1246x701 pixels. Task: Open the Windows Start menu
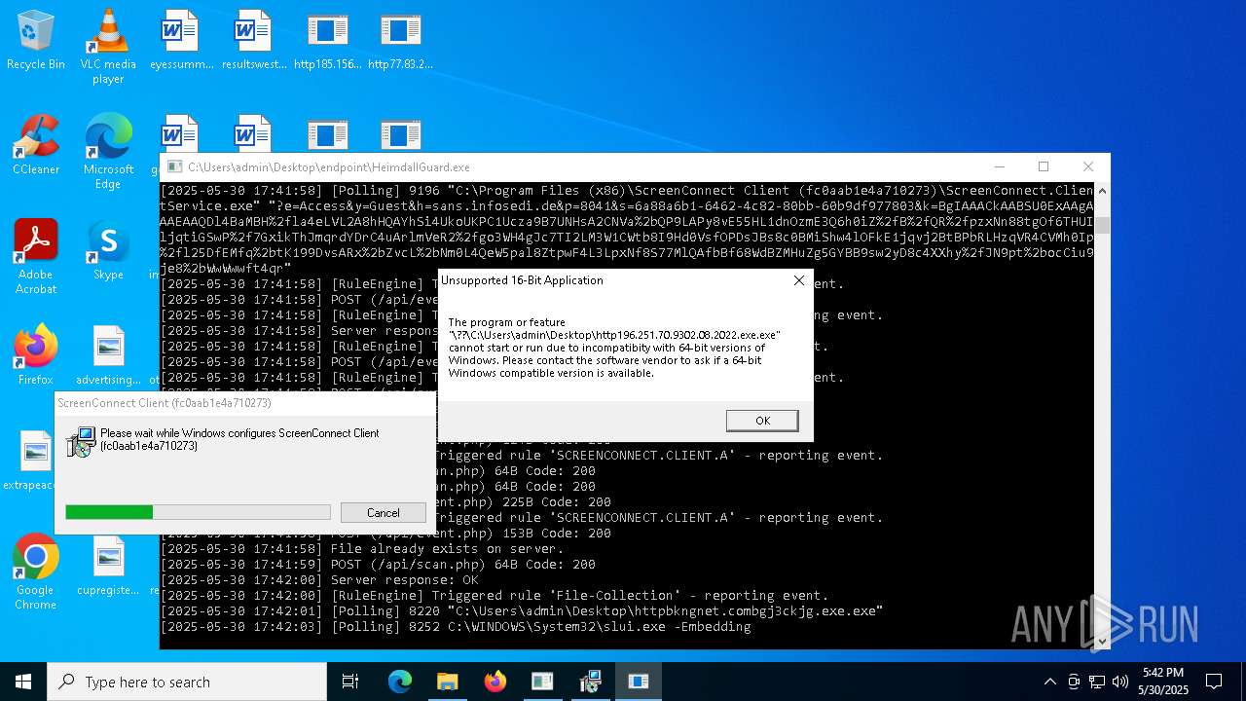[23, 682]
